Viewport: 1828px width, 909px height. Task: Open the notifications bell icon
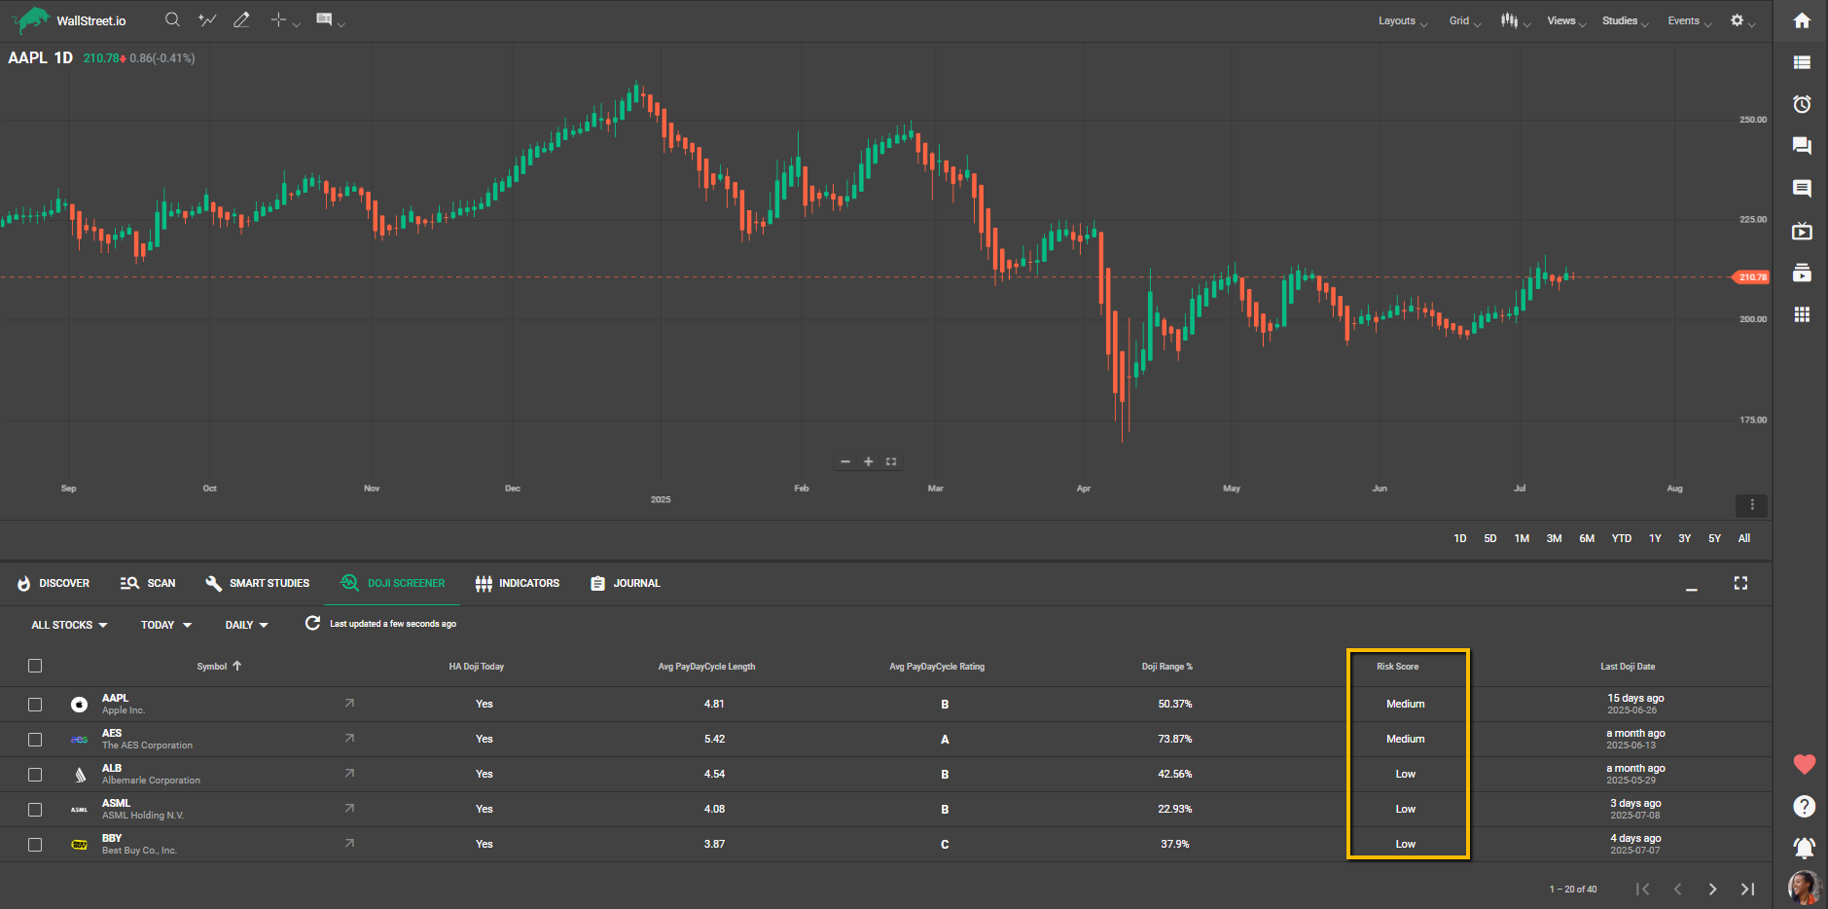[x=1804, y=848]
